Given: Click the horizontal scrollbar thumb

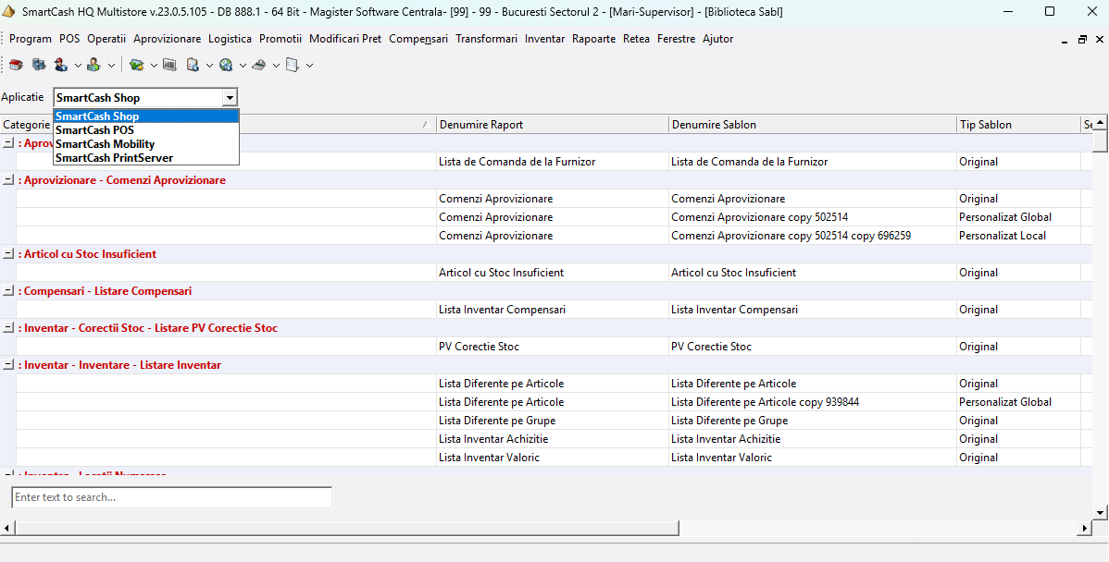Looking at the screenshot, I should [x=346, y=528].
